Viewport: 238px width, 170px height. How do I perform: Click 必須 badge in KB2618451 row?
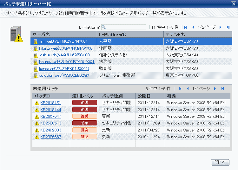85,103
